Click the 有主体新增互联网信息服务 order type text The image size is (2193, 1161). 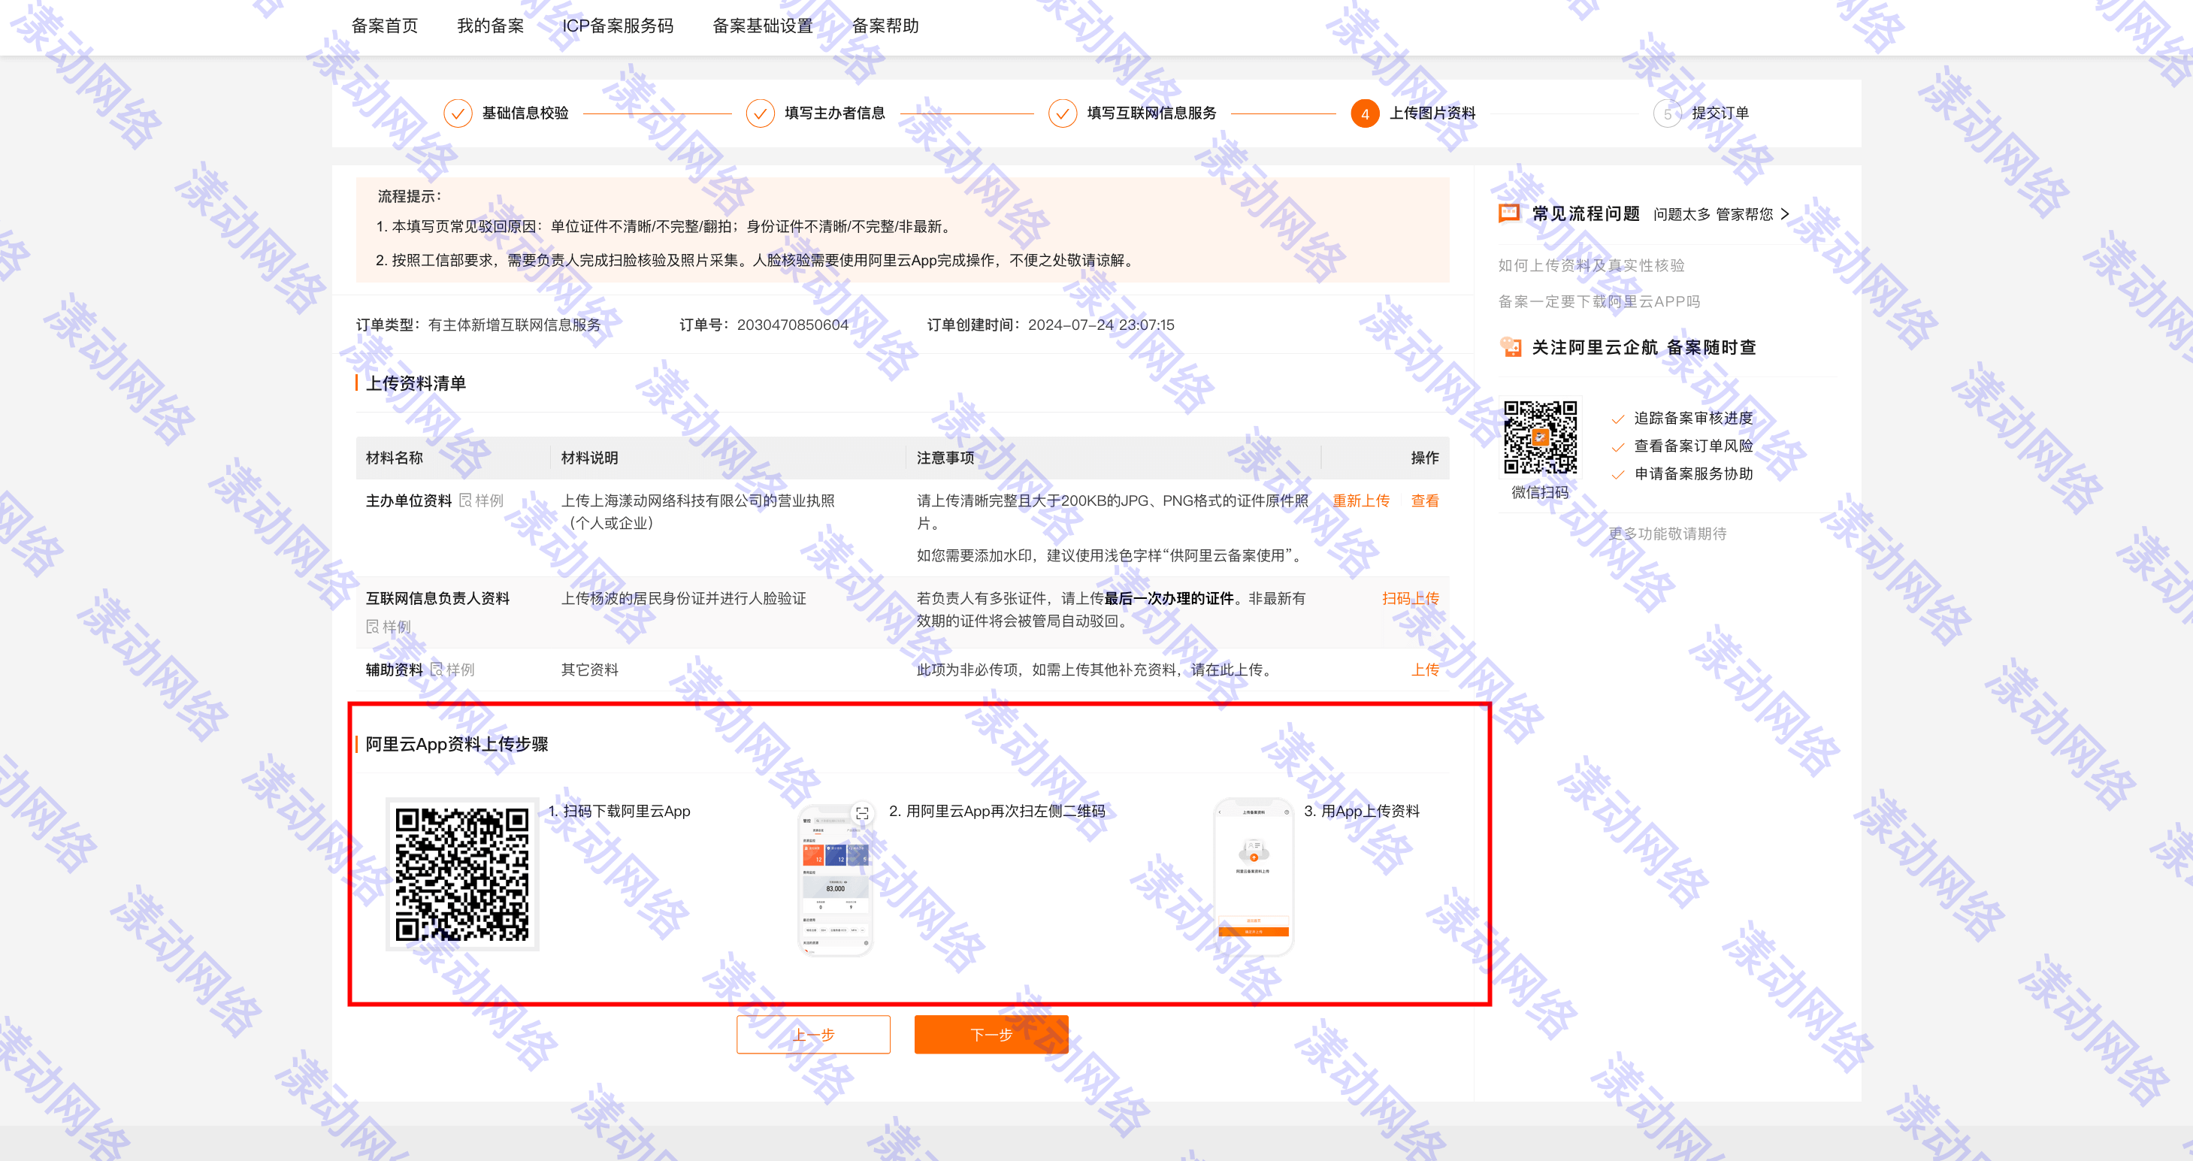[x=514, y=325]
